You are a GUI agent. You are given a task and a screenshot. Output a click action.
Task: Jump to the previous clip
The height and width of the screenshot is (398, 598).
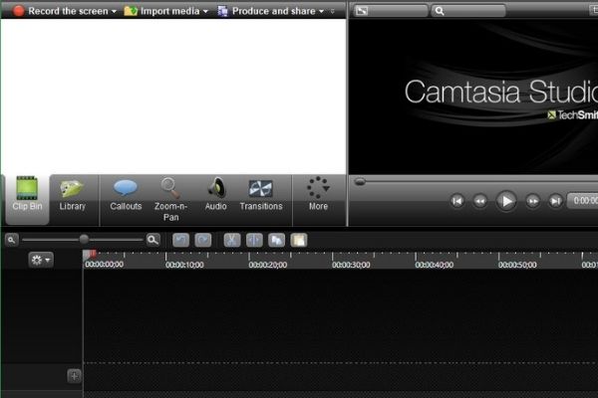tap(457, 201)
